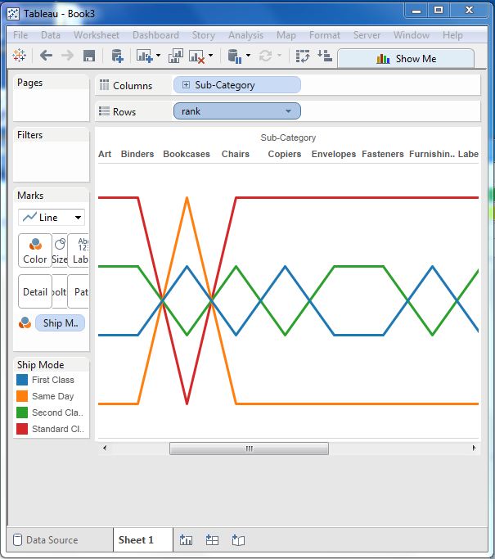
Task: Switch to the Data Source tab
Action: point(51,540)
